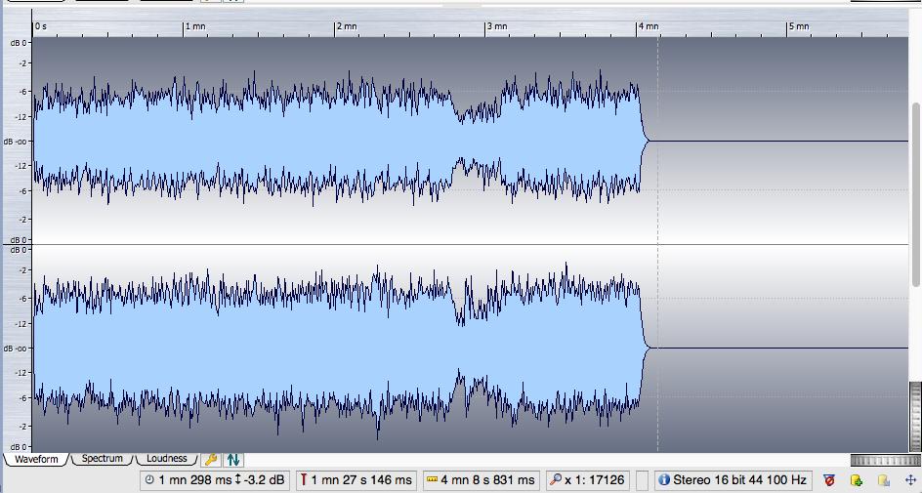
Task: Click the red shield icon in status bar
Action: [x=829, y=480]
